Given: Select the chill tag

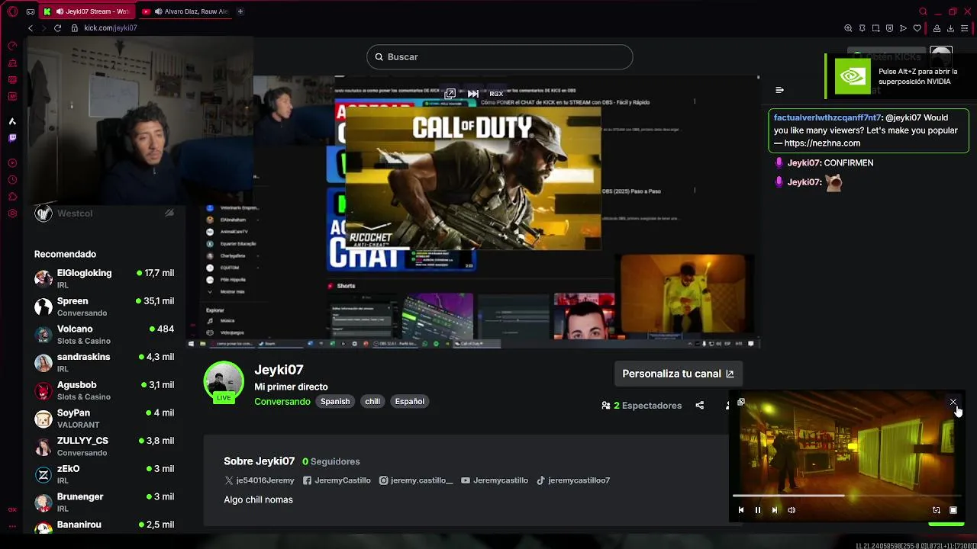Looking at the screenshot, I should tap(372, 401).
